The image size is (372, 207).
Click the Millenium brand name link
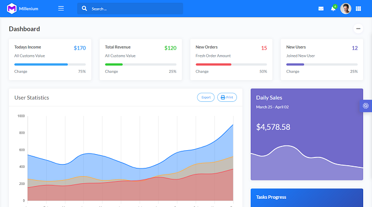(29, 9)
